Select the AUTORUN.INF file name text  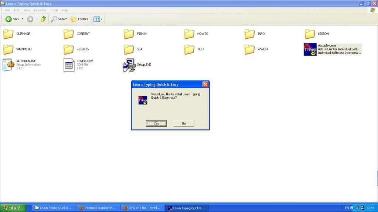click(x=26, y=61)
